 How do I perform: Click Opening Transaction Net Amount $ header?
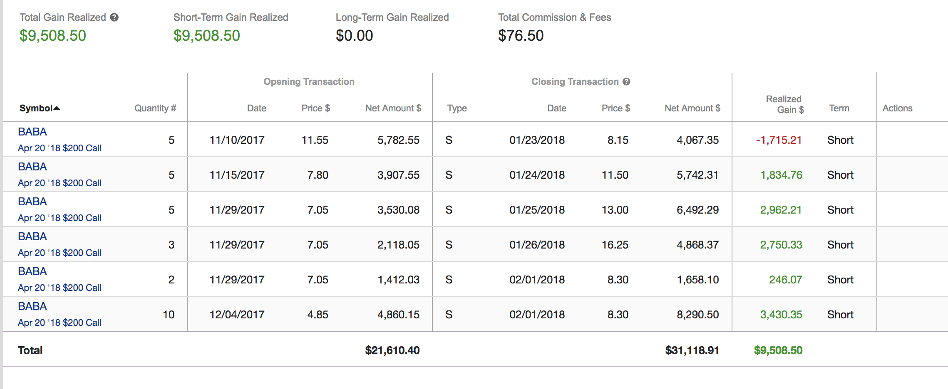point(393,108)
